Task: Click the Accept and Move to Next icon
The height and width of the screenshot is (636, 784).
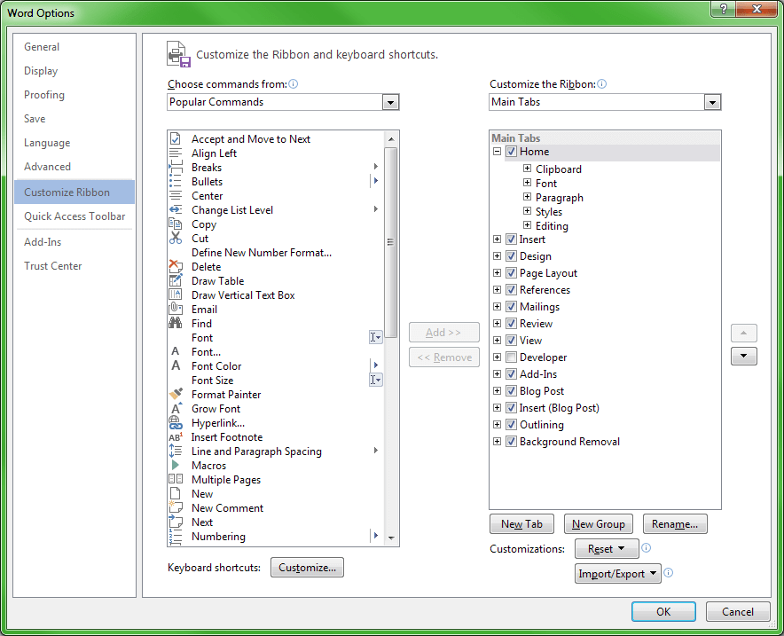Action: point(175,138)
